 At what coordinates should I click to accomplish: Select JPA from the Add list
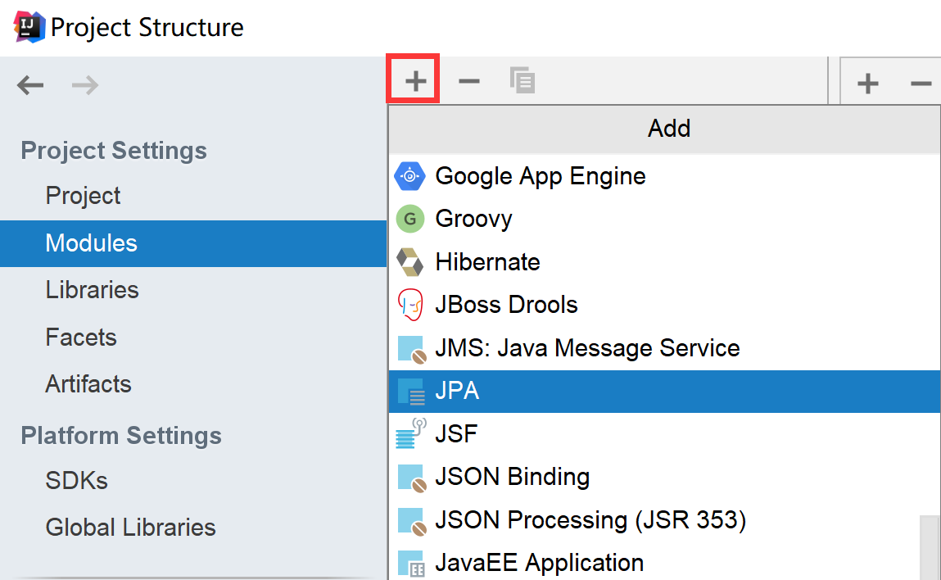[x=457, y=391]
